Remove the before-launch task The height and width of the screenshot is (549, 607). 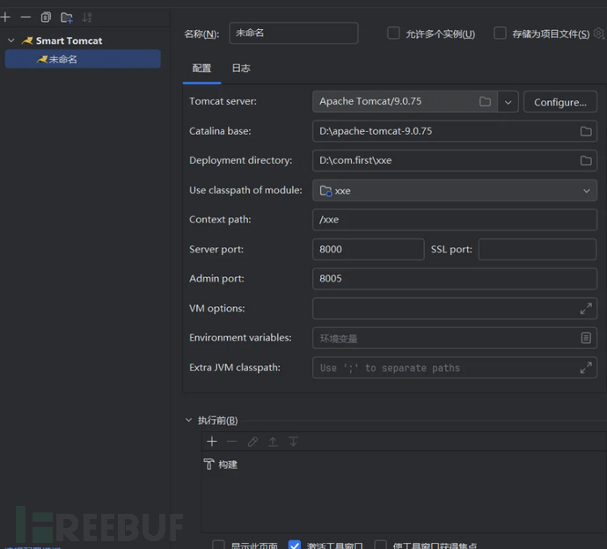click(232, 442)
